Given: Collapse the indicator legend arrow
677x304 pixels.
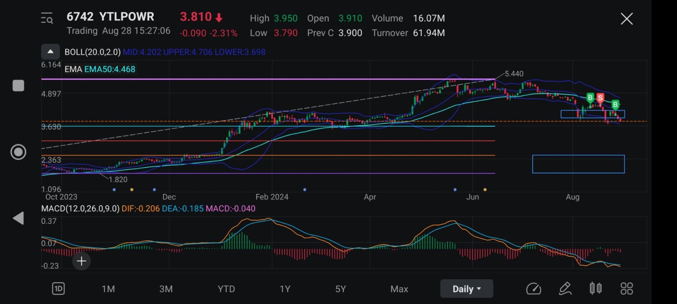Looking at the screenshot, I should point(50,52).
